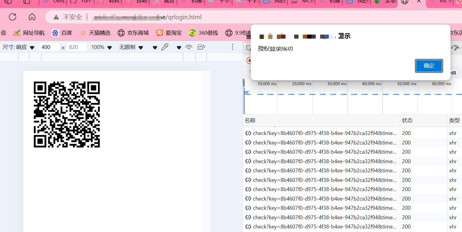This screenshot has width=462, height=232.
Task: Sort by the 类型 column header
Action: (x=455, y=120)
